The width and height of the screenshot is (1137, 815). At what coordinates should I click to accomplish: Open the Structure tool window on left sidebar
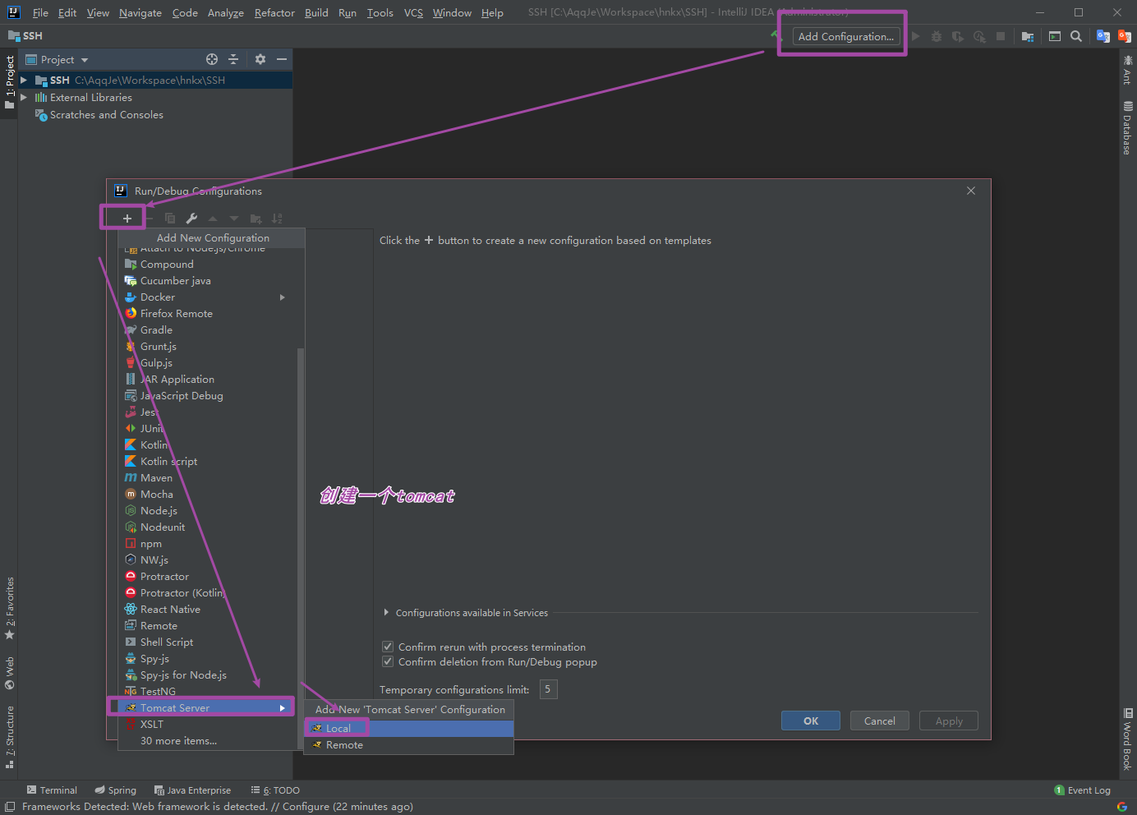pos(10,737)
